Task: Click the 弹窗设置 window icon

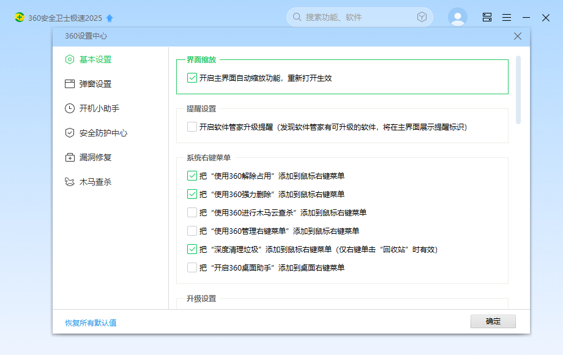Action: [x=70, y=84]
